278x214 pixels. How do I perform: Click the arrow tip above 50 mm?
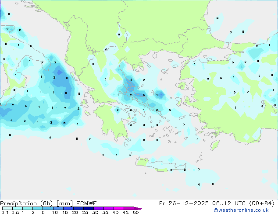139,208
